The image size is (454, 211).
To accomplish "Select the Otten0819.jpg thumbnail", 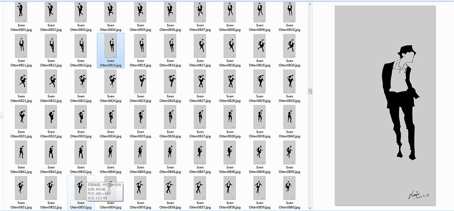I will click(260, 46).
